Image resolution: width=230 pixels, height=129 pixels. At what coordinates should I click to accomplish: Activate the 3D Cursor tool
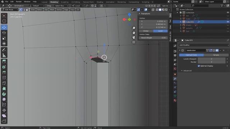tap(4, 21)
